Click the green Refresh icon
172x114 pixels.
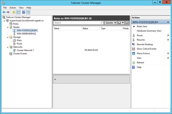pyautogui.click(x=134, y=63)
